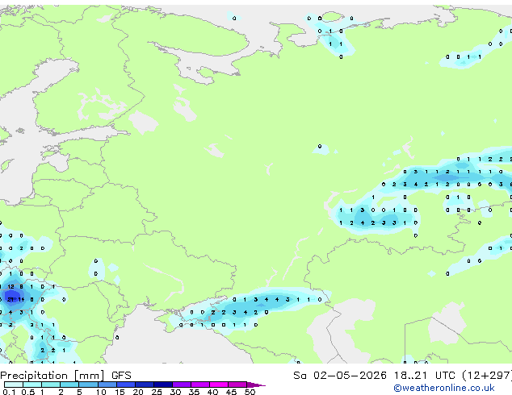Click the legend label '50'
This screenshot has width=512, height=395.
250,392
